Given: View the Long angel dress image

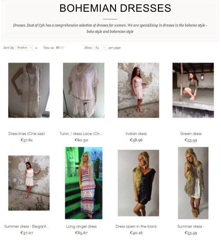Looking at the screenshot, I should [83, 183].
